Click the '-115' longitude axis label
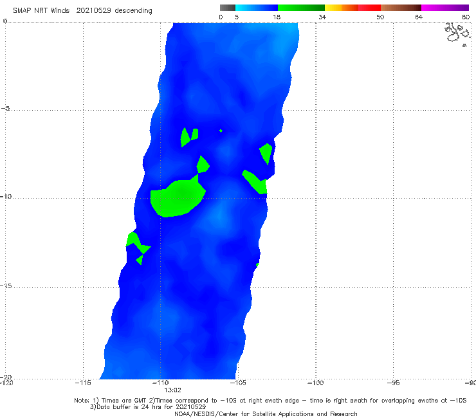This screenshot has width=476, height=418. tap(83, 383)
